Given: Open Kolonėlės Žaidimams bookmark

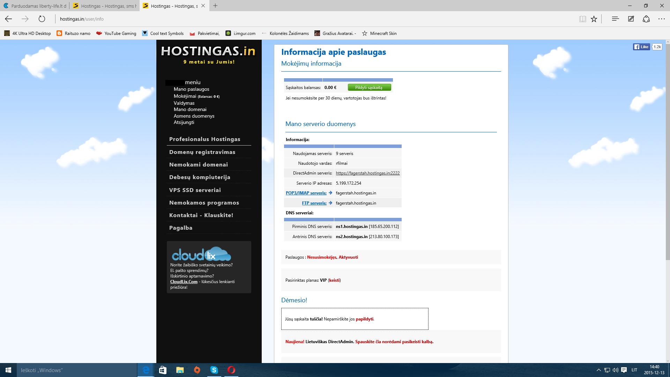Looking at the screenshot, I should point(285,34).
